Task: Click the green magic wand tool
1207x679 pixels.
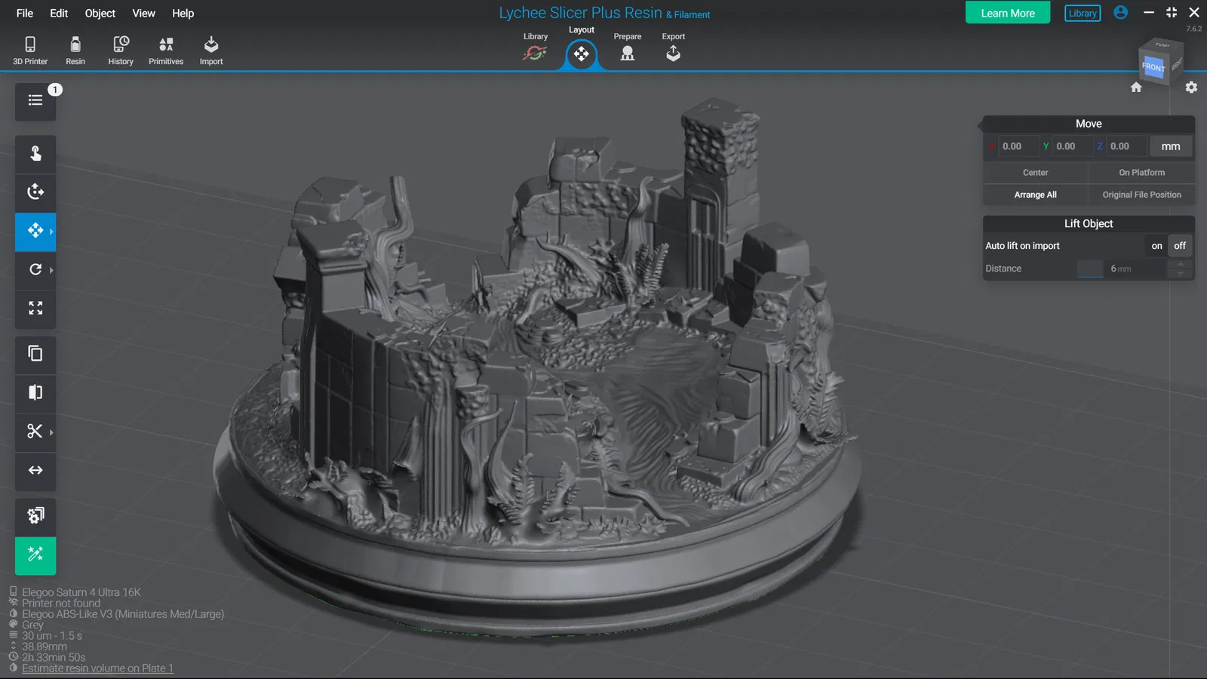Action: coord(35,555)
